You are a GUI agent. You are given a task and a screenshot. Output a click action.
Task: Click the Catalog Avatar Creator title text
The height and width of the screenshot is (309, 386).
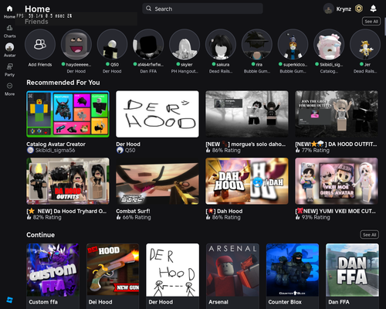point(56,144)
